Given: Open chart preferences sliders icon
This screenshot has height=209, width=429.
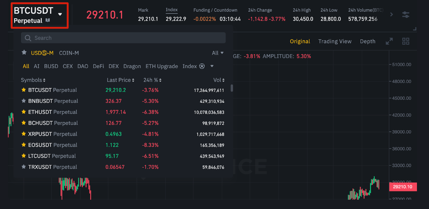Looking at the screenshot, I should [x=406, y=14].
